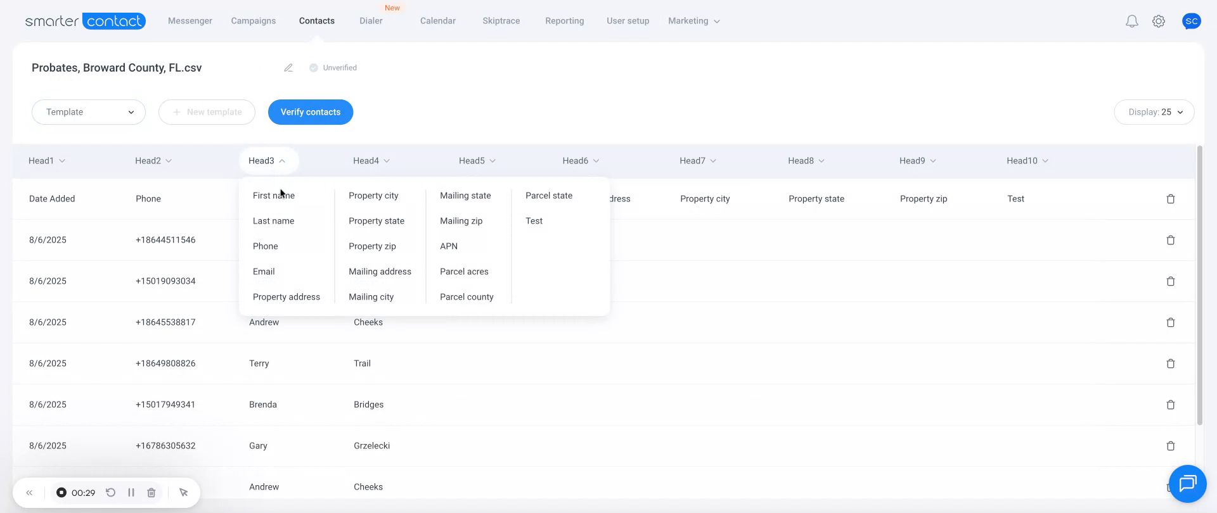Delete the Date Added header row
Viewport: 1217px width, 513px height.
[1171, 199]
